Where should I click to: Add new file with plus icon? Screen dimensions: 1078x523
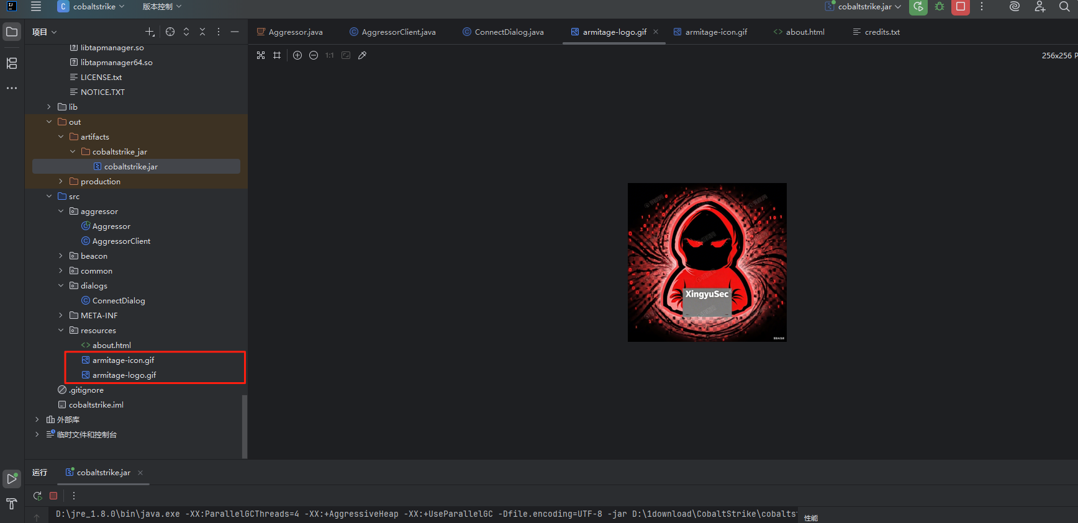(150, 32)
